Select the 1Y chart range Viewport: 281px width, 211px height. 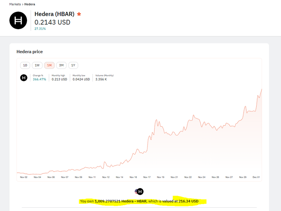tap(73, 65)
